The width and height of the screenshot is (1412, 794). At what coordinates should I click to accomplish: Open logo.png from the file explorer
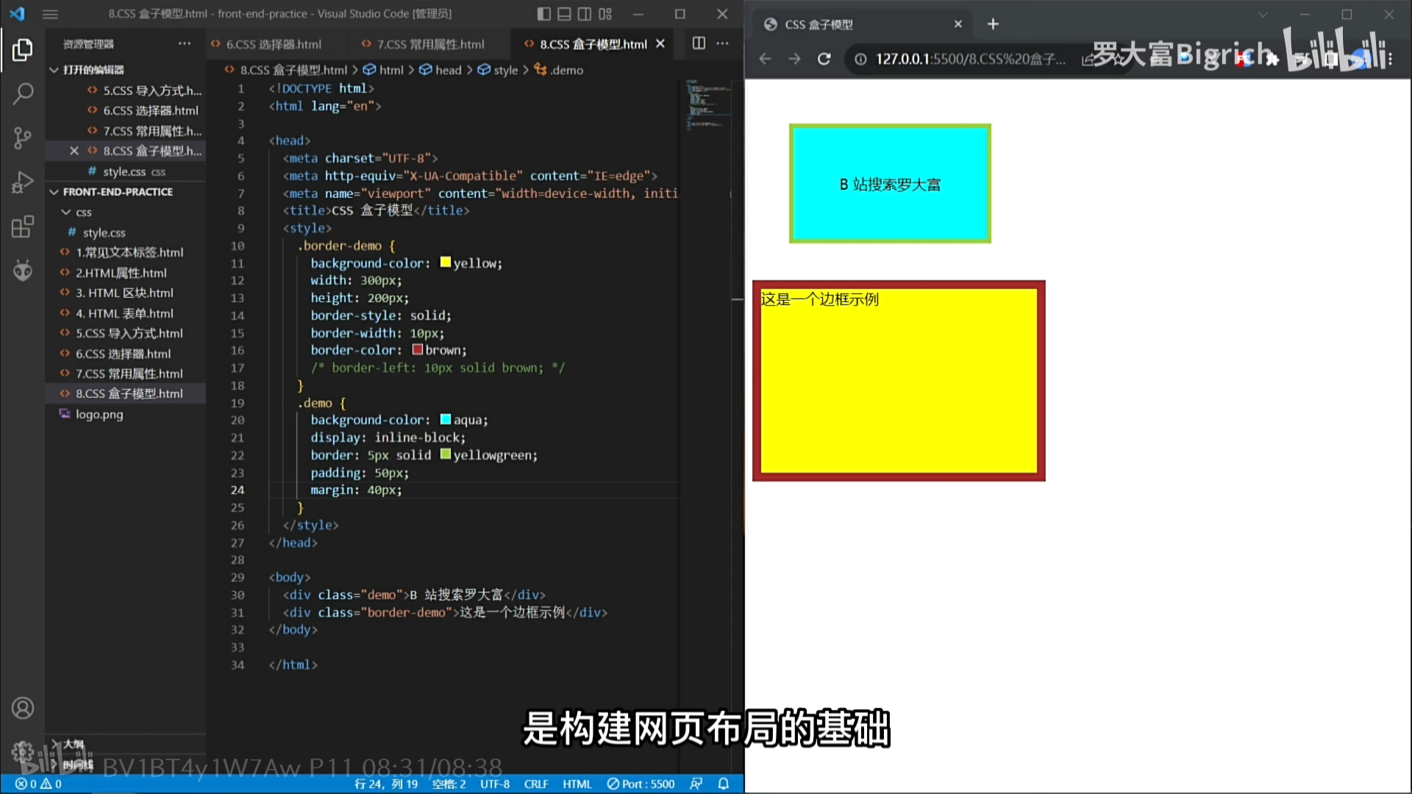point(99,414)
